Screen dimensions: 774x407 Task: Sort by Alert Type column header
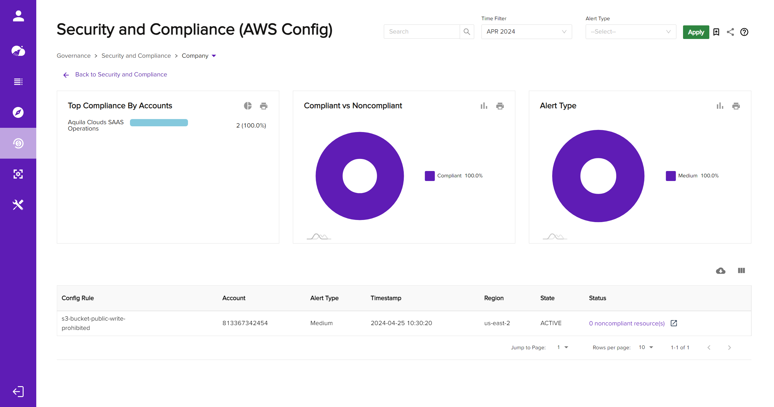(x=324, y=298)
